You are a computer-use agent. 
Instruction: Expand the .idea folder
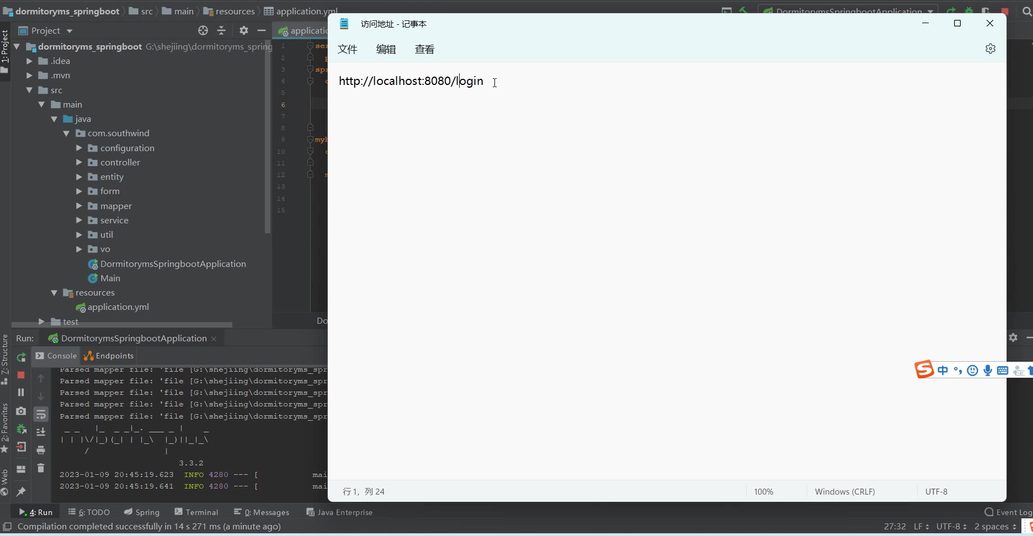pyautogui.click(x=29, y=61)
